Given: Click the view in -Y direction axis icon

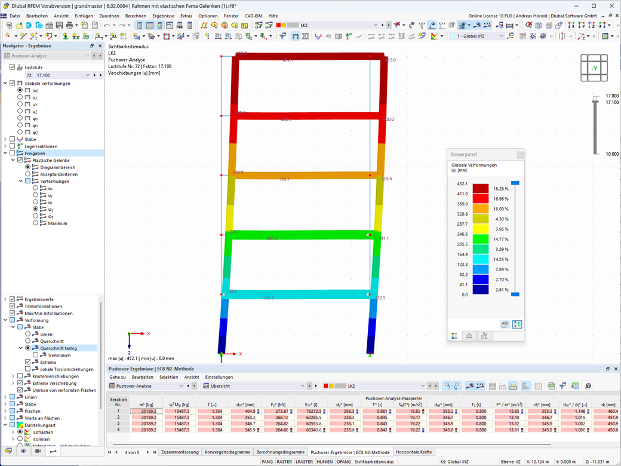Looking at the screenshot, I should (582, 25).
